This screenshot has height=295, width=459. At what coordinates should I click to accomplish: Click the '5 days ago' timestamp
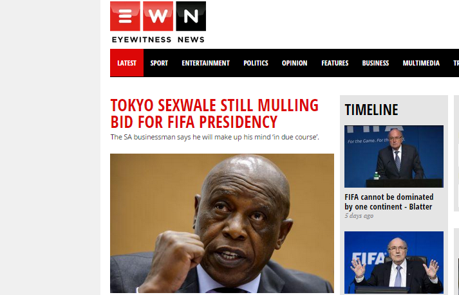pyautogui.click(x=359, y=216)
